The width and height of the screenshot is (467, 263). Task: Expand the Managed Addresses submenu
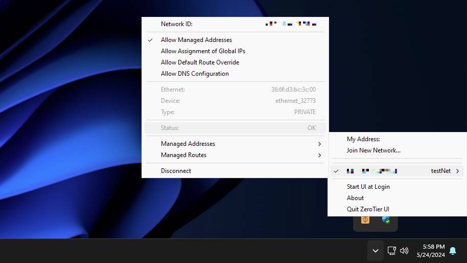coord(235,144)
